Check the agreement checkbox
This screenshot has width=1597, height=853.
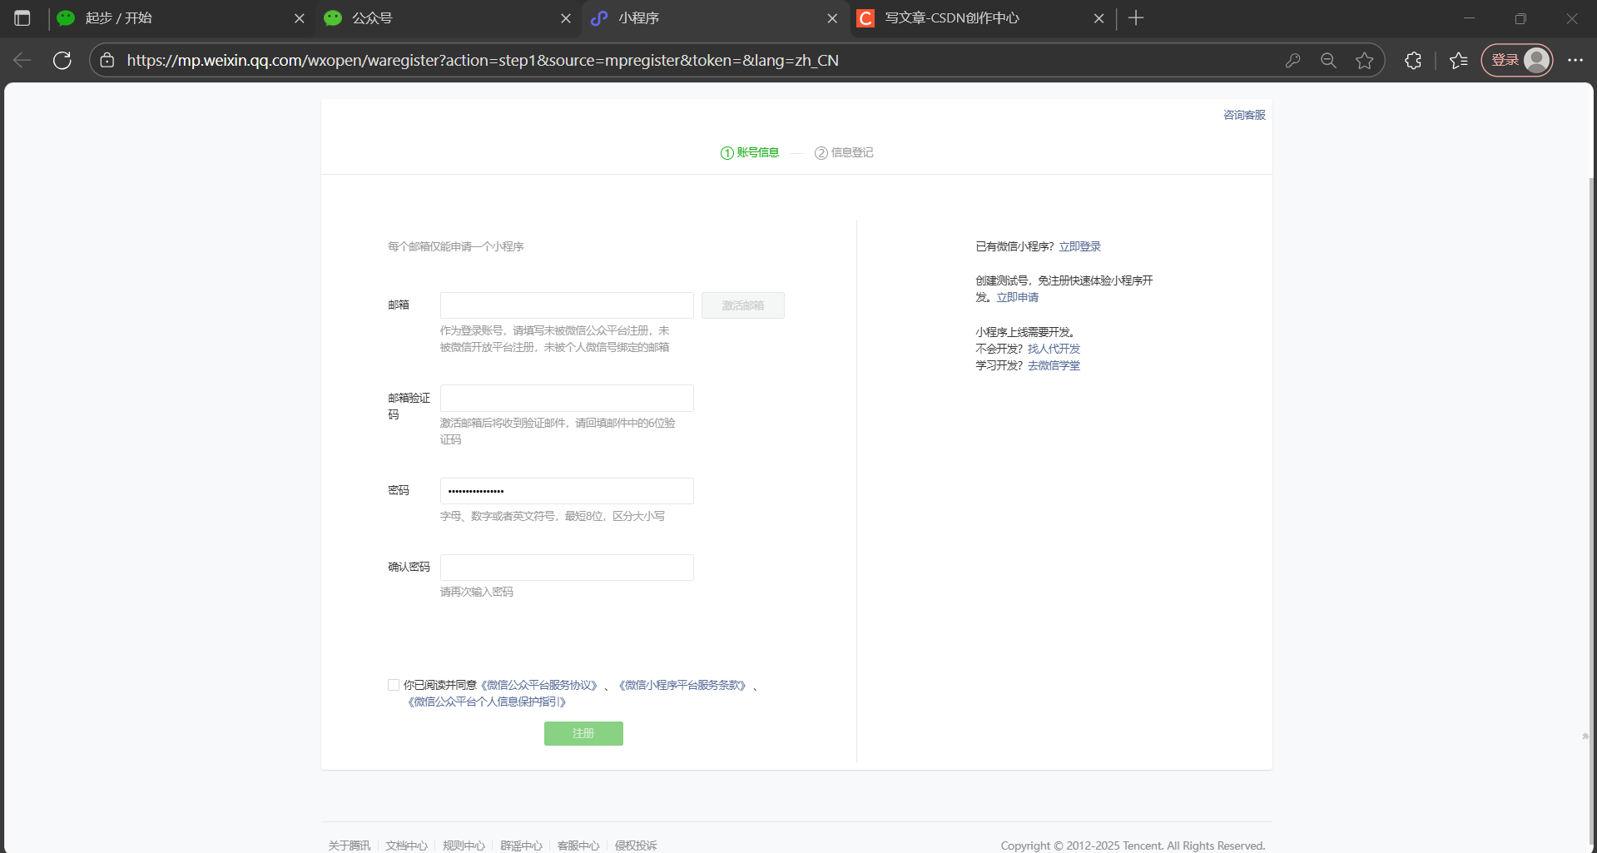394,685
